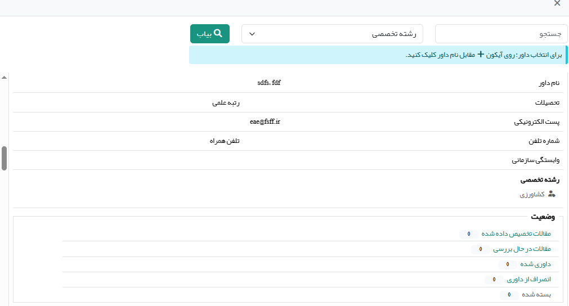This screenshot has width=569, height=306.
Task: Click the count badge next to مقالات تخصیص داده شده
Action: point(468,234)
